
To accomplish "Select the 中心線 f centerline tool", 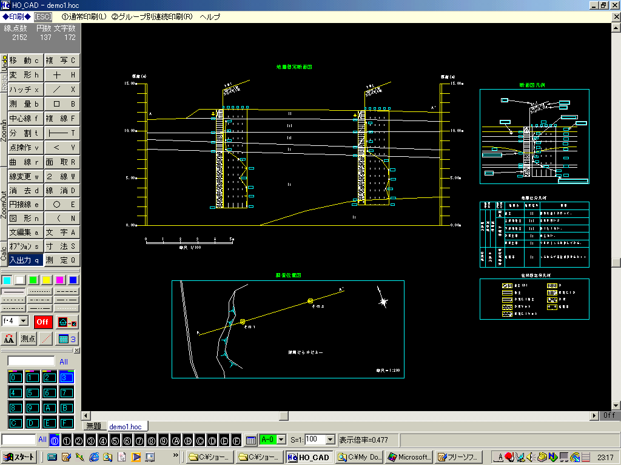I will tap(25, 119).
